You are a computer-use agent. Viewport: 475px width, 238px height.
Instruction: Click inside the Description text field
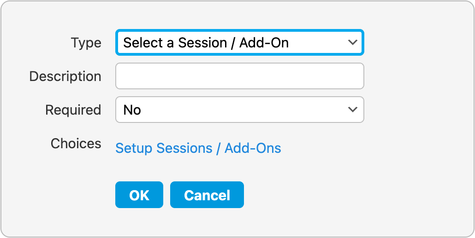tap(239, 76)
